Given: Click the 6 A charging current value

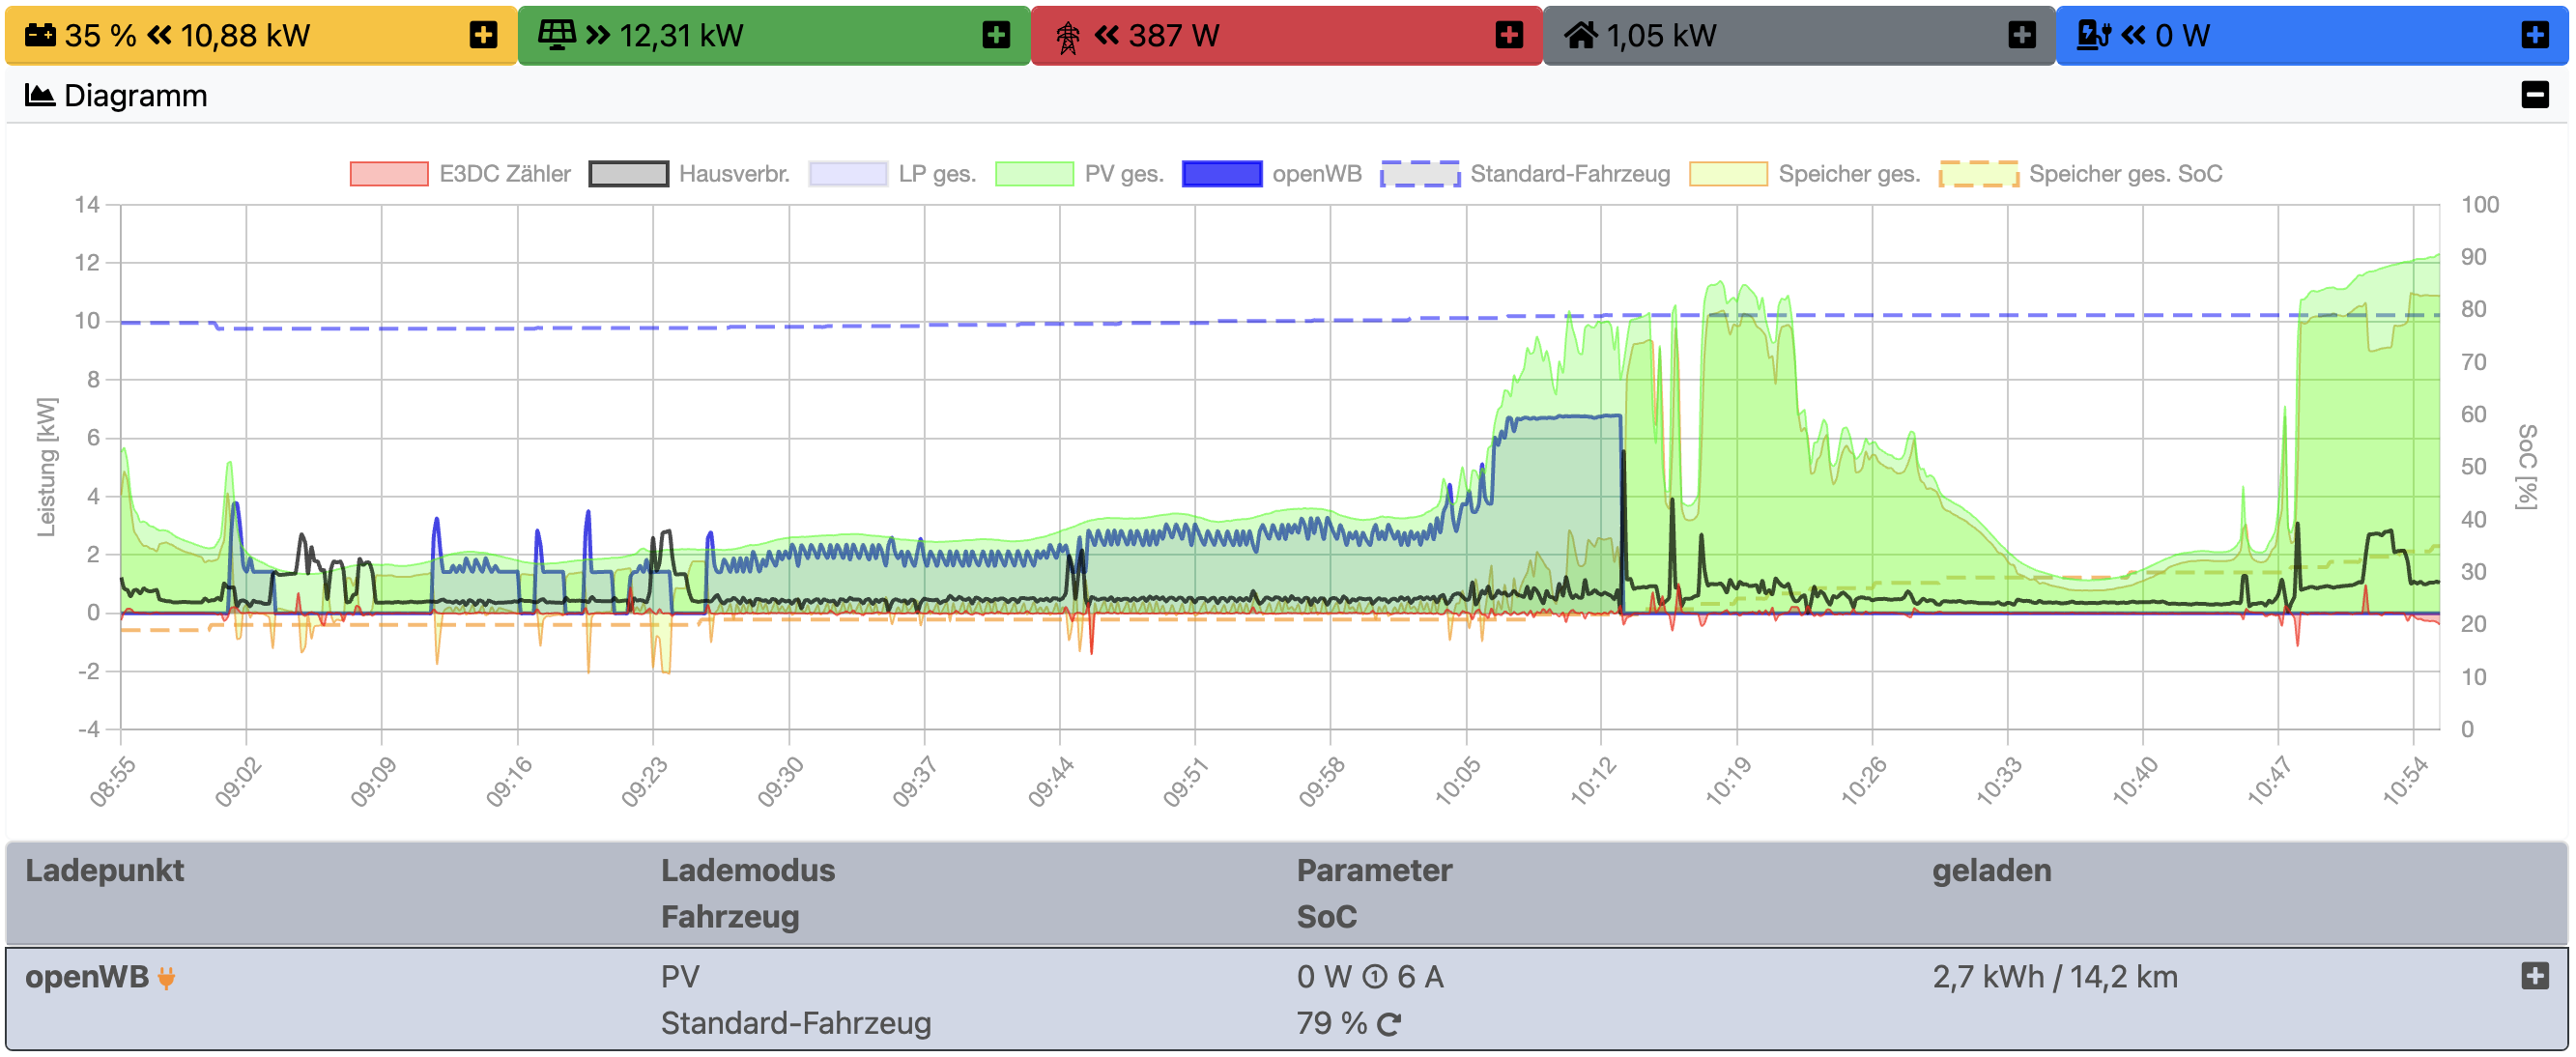Looking at the screenshot, I should 1419,976.
